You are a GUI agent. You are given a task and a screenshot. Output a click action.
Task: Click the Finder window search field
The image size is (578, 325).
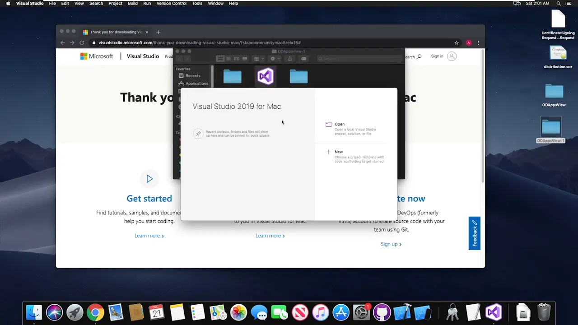pyautogui.click(x=359, y=59)
